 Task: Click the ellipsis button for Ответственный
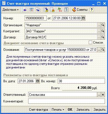tap(99, 95)
